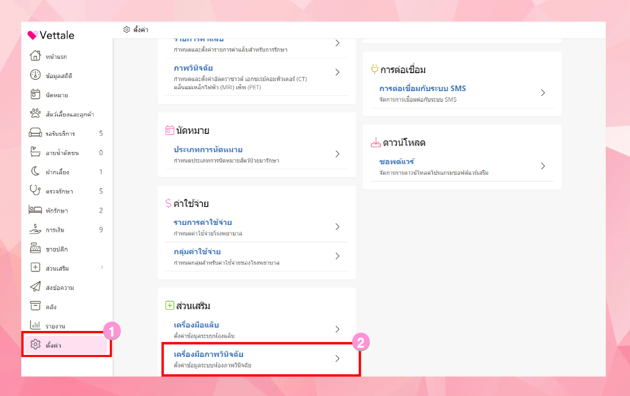Open รายการค่าใช้จ่าย link
630x396 pixels.
[x=203, y=222]
